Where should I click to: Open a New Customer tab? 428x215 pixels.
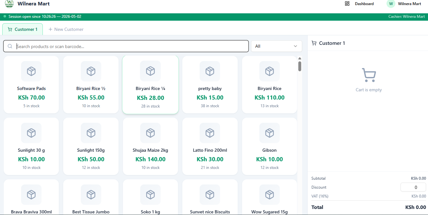tap(66, 29)
